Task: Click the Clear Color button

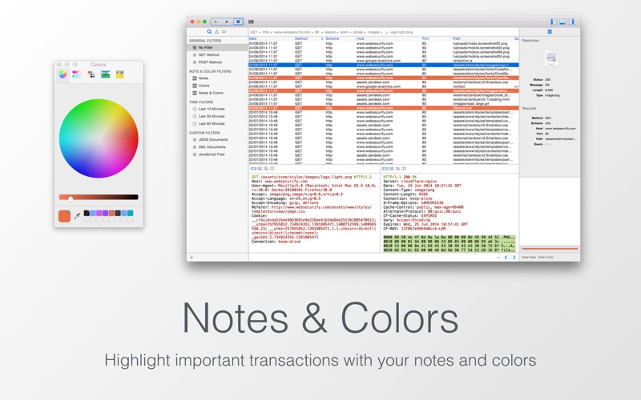Action: tap(546, 257)
